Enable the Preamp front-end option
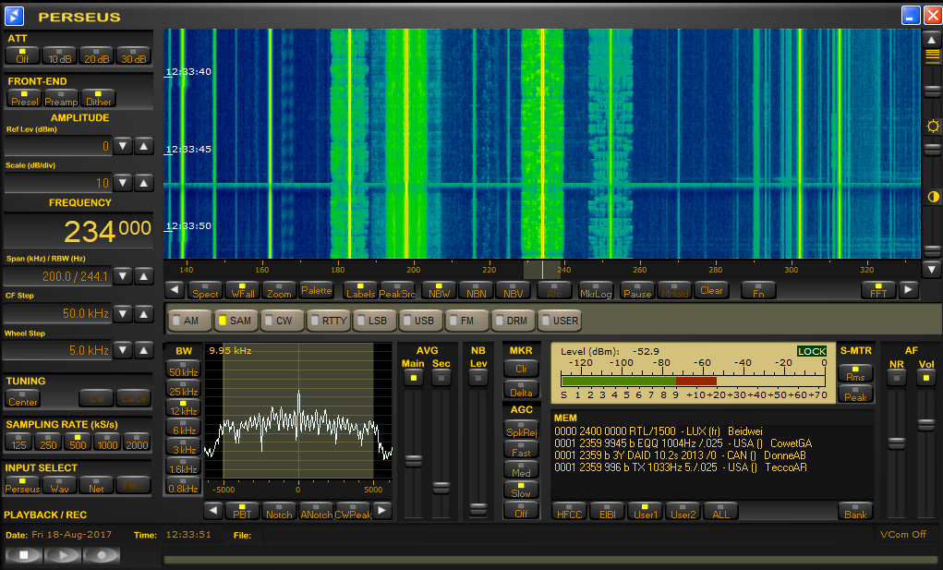Screen dimensions: 943x570 61,98
